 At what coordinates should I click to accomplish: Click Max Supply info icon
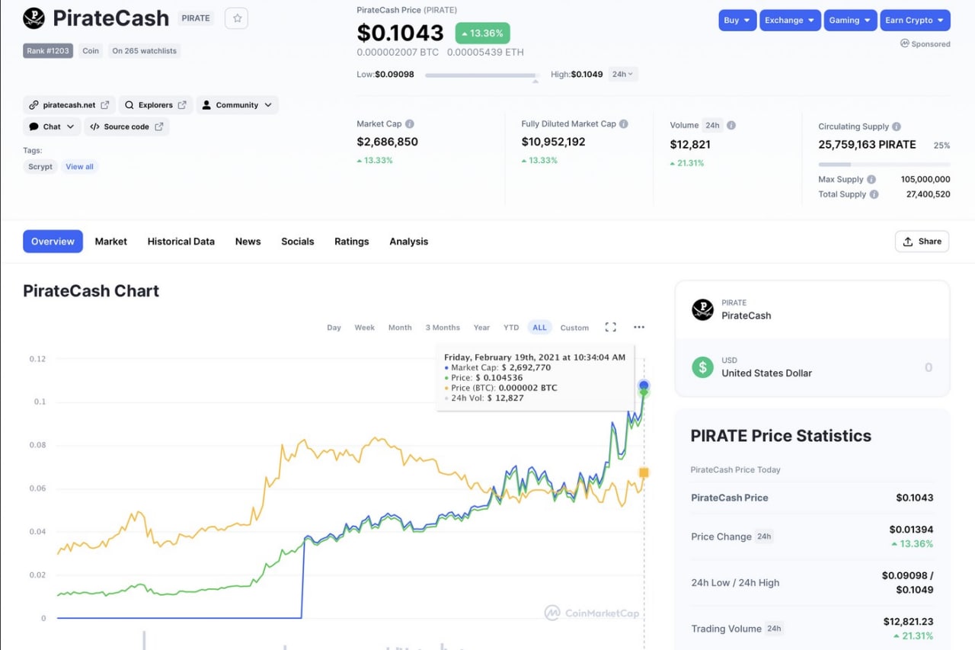871,180
